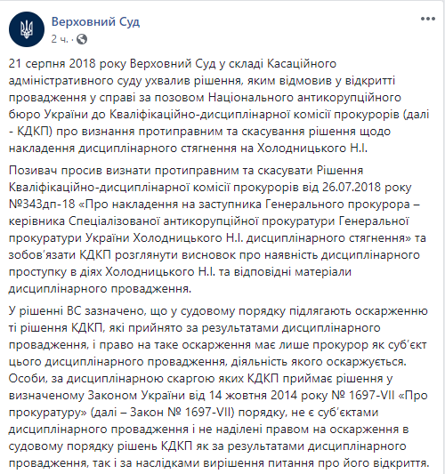
Task: Click the paragraph beginning 'У рішенні ВС зазначено'
Action: [x=219, y=387]
